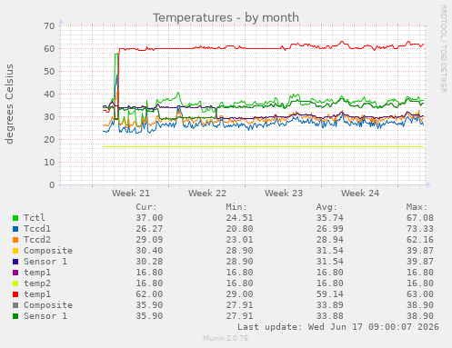Click the purple temp1 legend swatch
Screen dimensions: 452x348
(15, 273)
